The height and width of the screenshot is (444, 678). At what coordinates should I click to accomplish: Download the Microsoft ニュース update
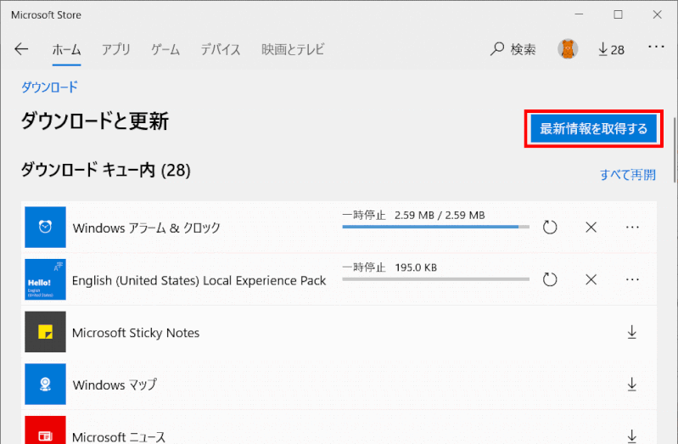[631, 436]
